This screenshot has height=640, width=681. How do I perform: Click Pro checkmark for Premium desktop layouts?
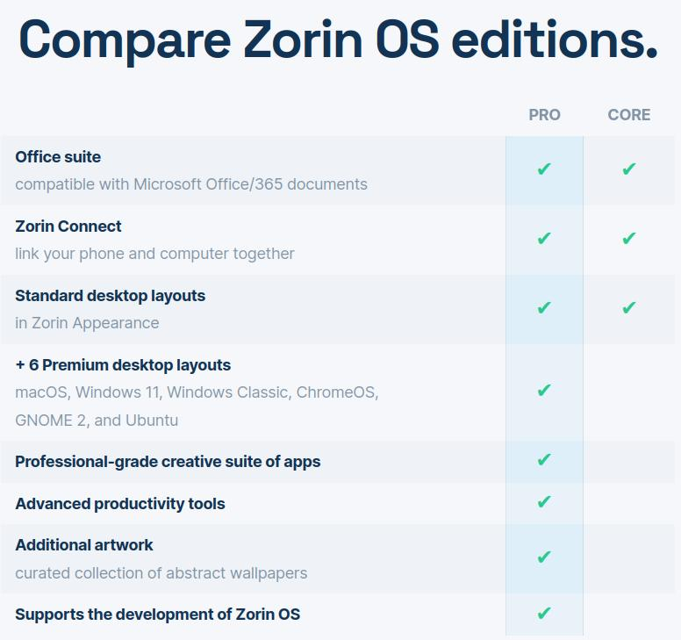pos(544,390)
